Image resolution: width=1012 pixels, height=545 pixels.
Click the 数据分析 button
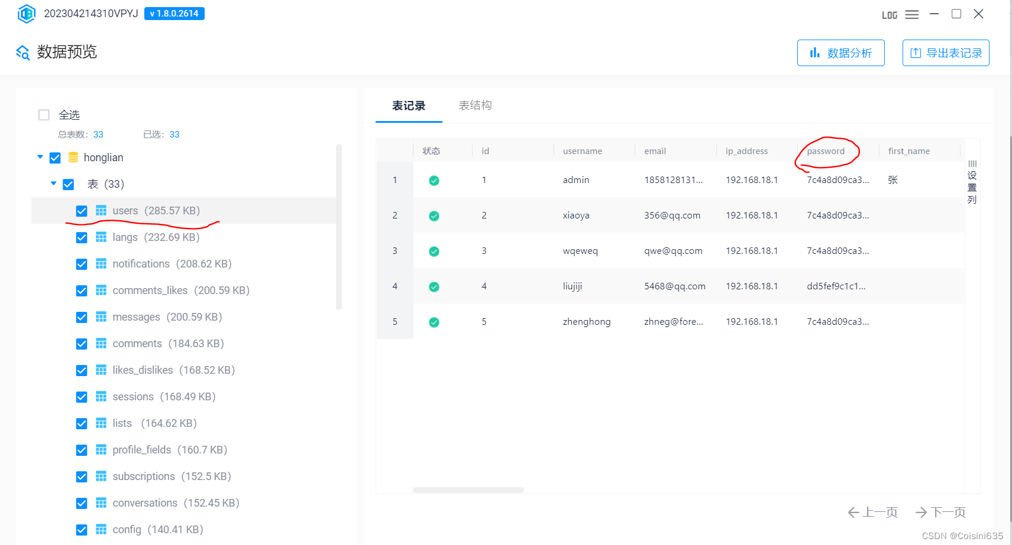840,53
